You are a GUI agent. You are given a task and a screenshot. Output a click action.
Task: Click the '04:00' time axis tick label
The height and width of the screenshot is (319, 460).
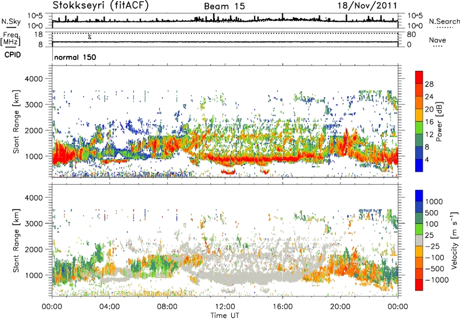pos(109,307)
